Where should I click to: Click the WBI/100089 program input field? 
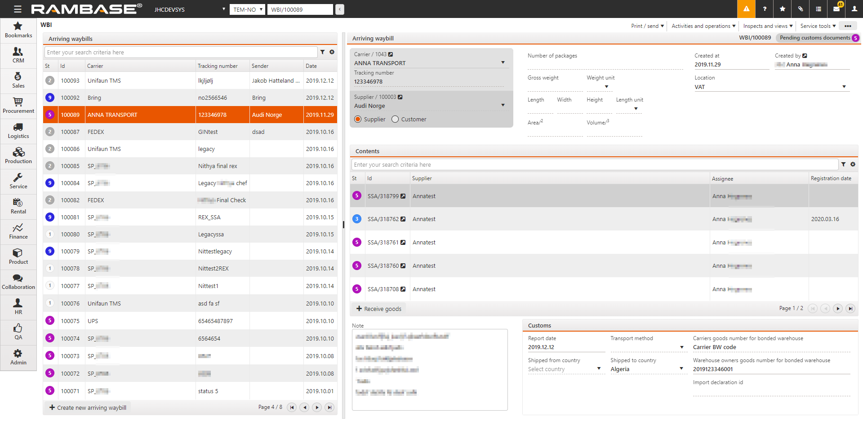[300, 9]
